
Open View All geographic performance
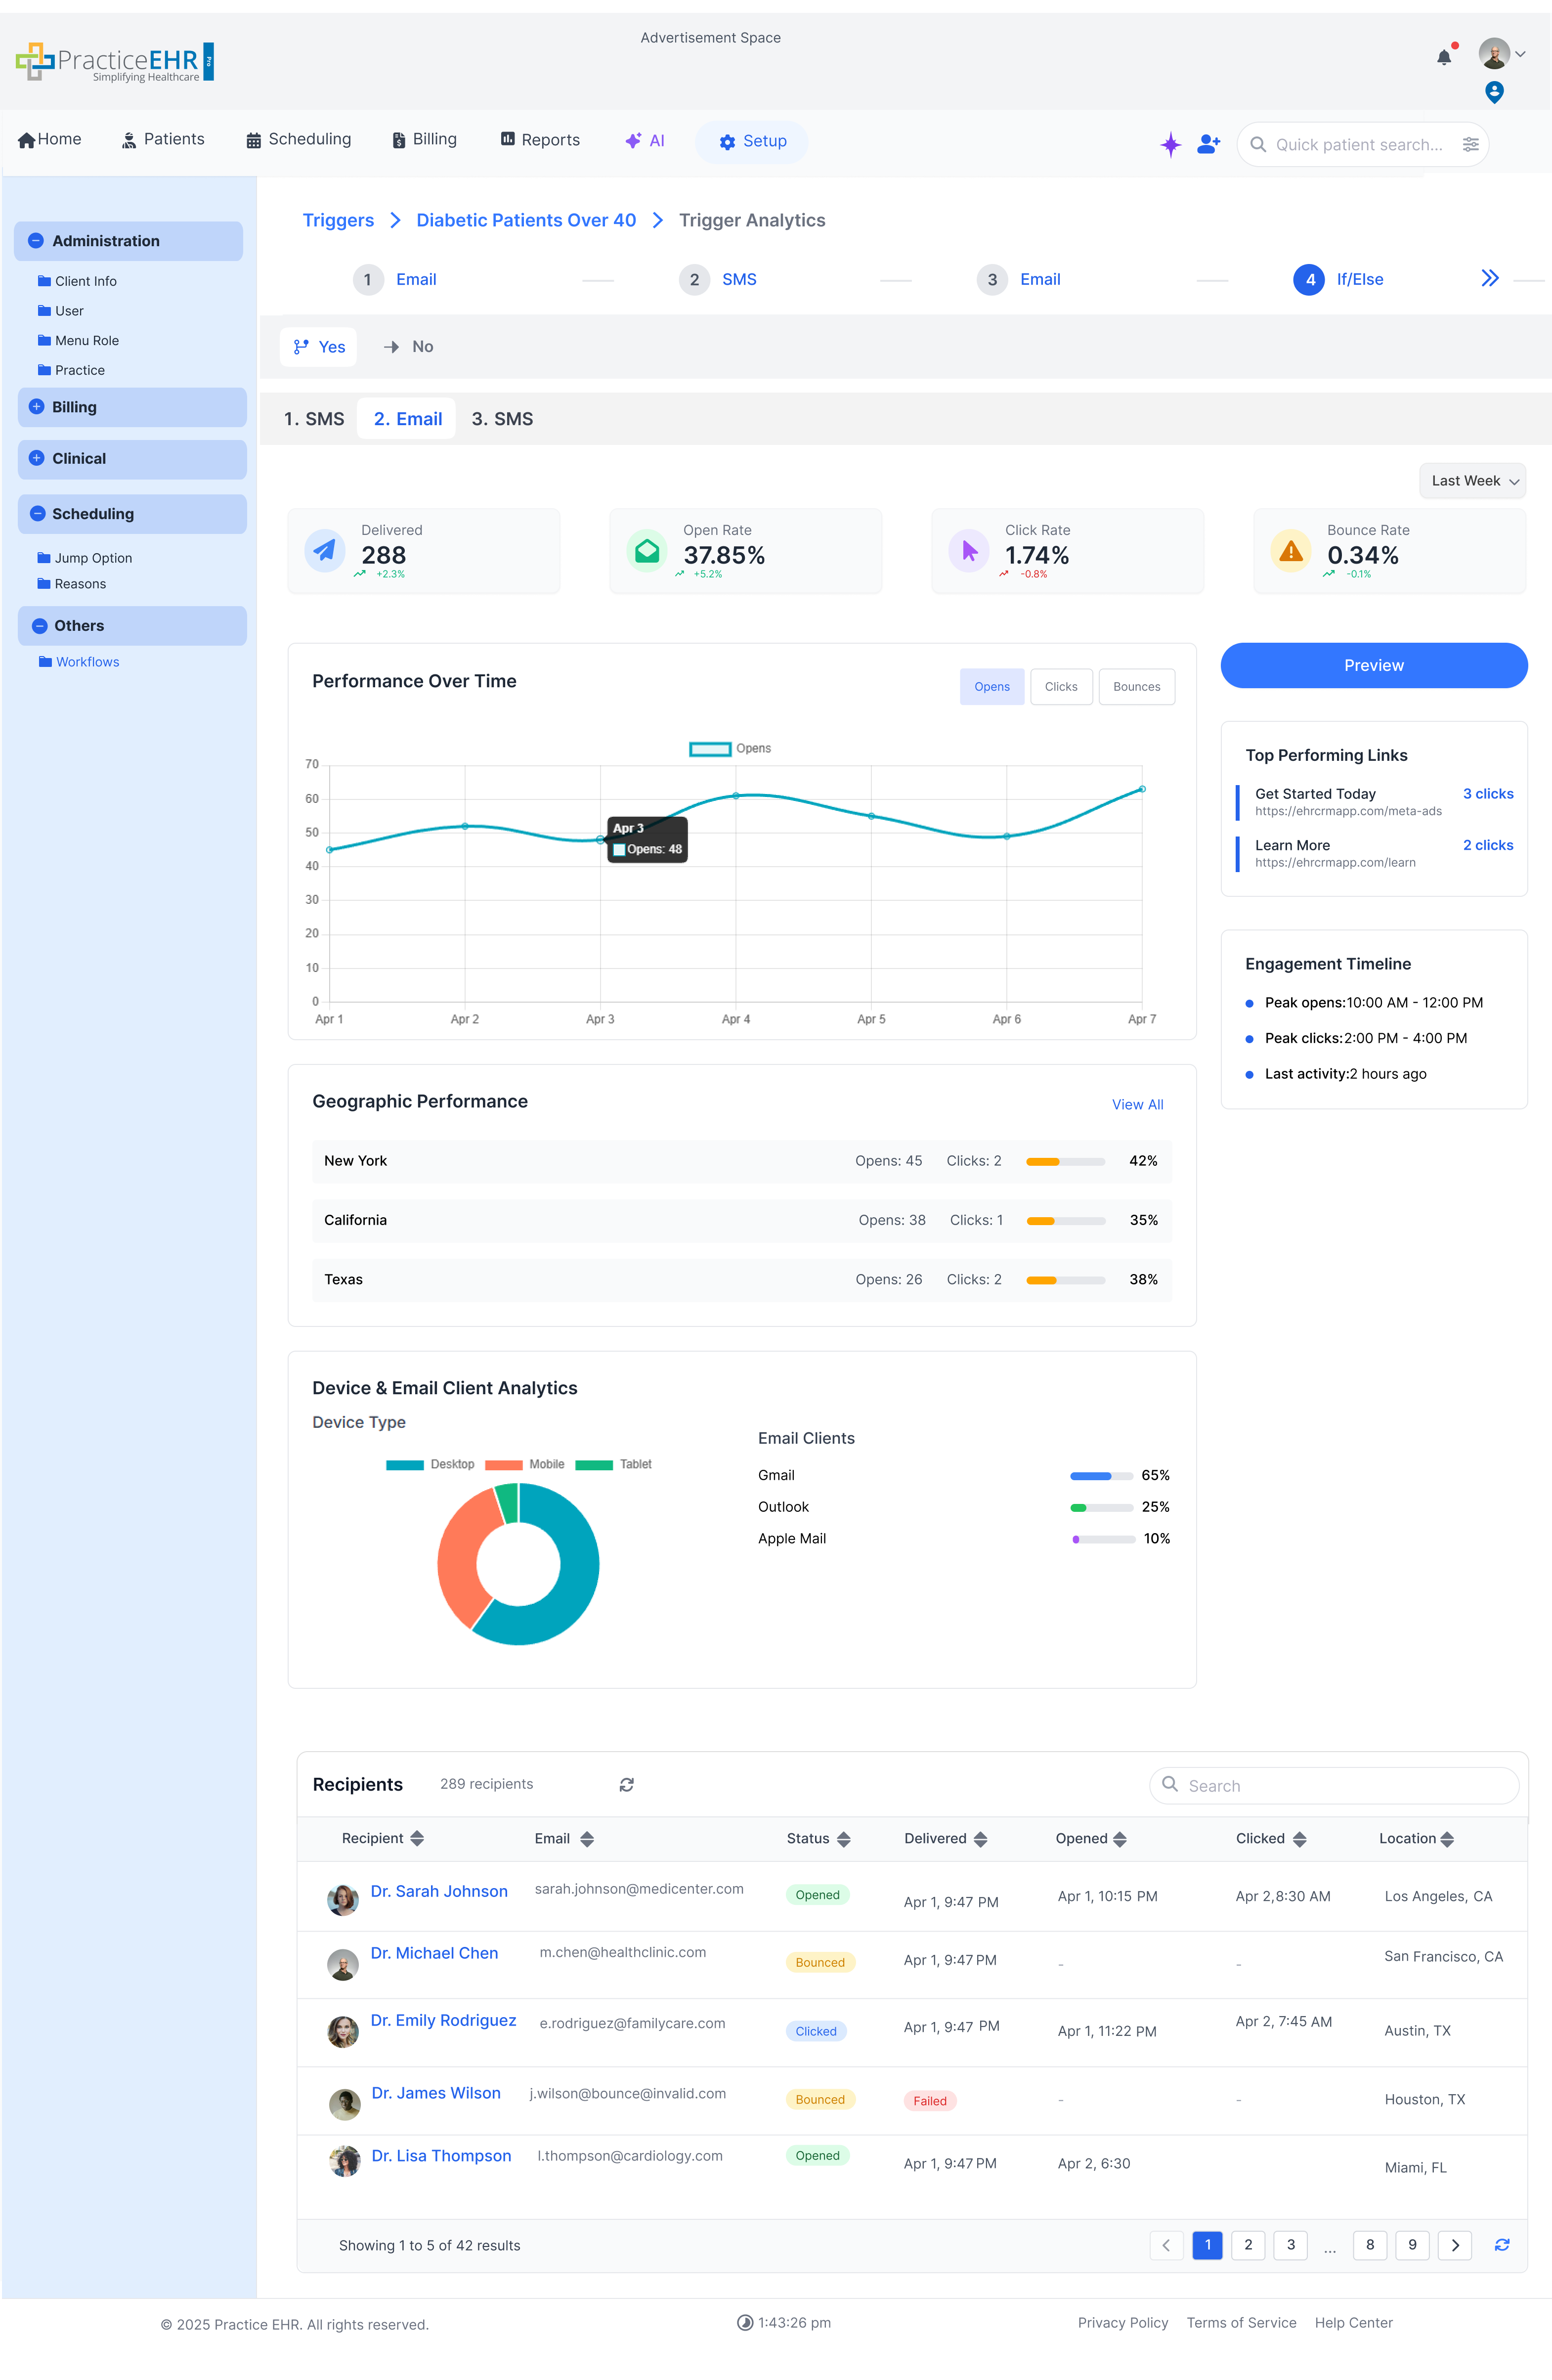tap(1137, 1104)
